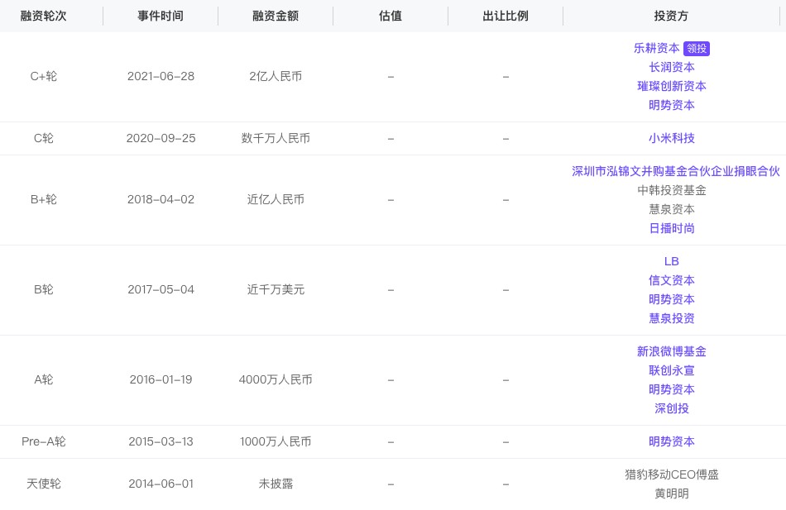Click 明势资本 in the C+轮 row
This screenshot has width=786, height=510.
click(x=671, y=105)
